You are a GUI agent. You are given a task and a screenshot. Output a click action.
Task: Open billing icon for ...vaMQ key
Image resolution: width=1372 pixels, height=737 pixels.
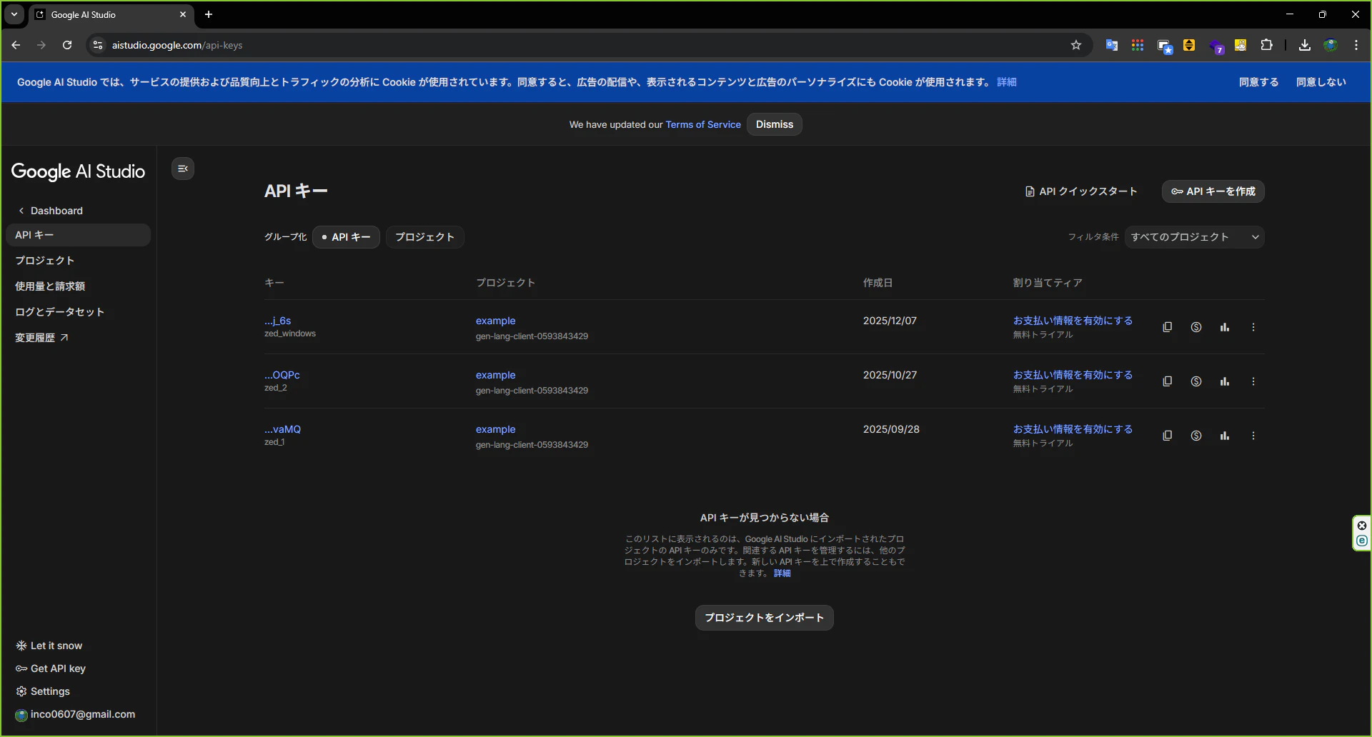click(1195, 436)
